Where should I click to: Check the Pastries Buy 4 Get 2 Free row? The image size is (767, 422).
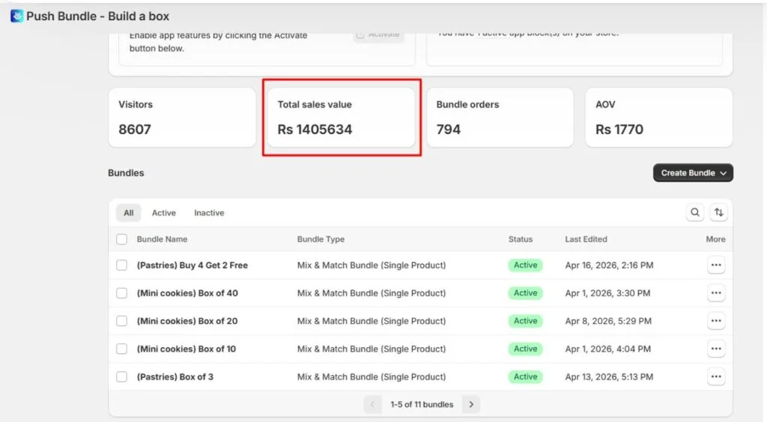[122, 265]
